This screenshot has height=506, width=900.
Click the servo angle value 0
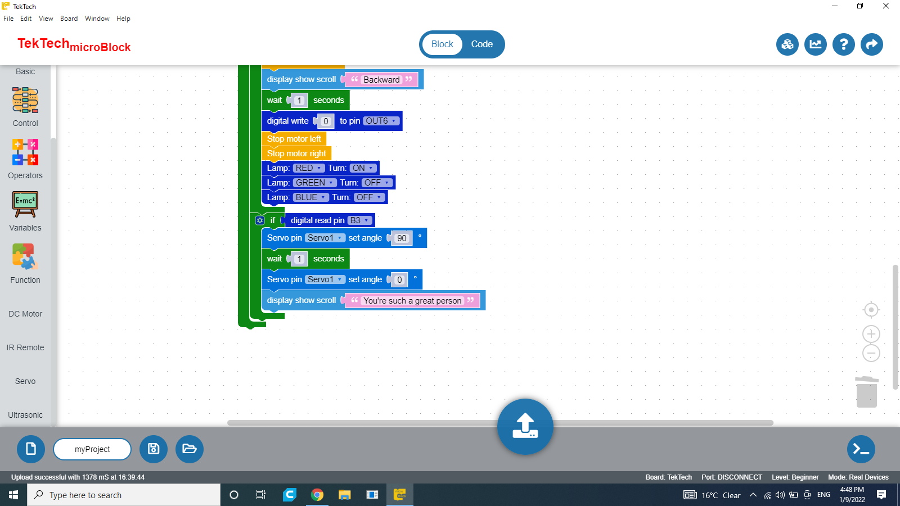pos(399,280)
